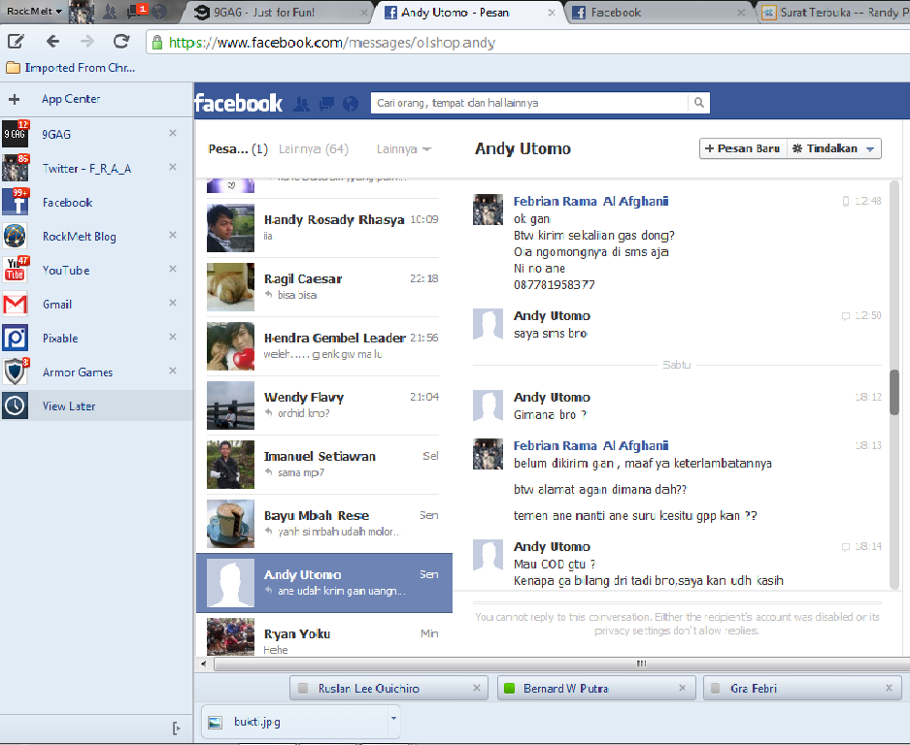Click the Cari orang, tempat search field
The height and width of the screenshot is (745, 910).
(x=529, y=103)
